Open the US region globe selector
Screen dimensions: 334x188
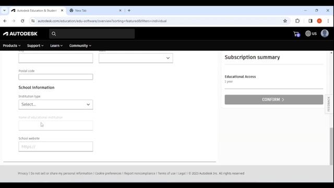pos(311,33)
